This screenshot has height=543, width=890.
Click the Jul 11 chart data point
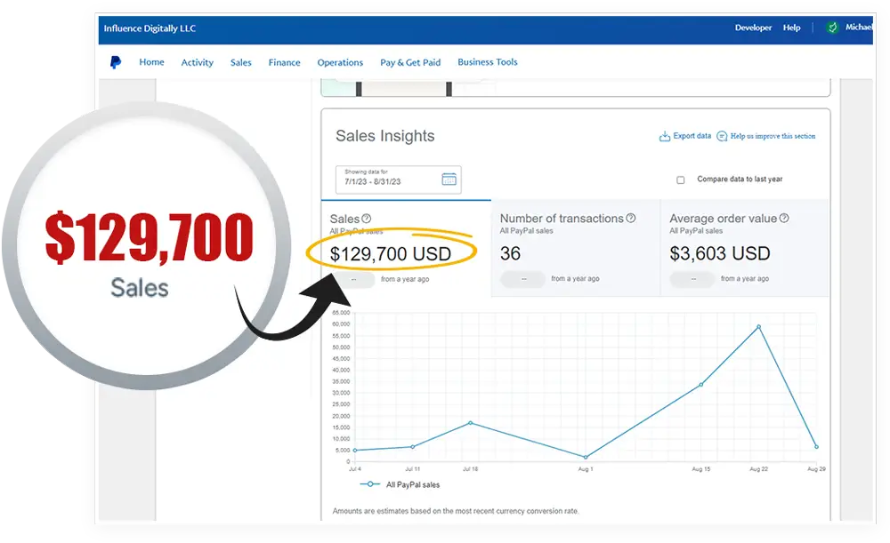pos(413,447)
